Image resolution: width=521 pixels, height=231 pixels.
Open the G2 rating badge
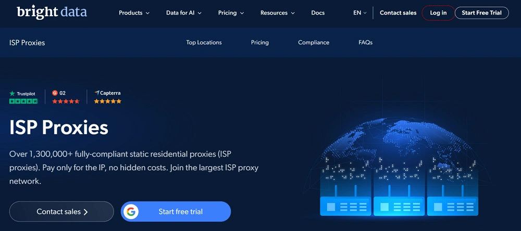66,97
